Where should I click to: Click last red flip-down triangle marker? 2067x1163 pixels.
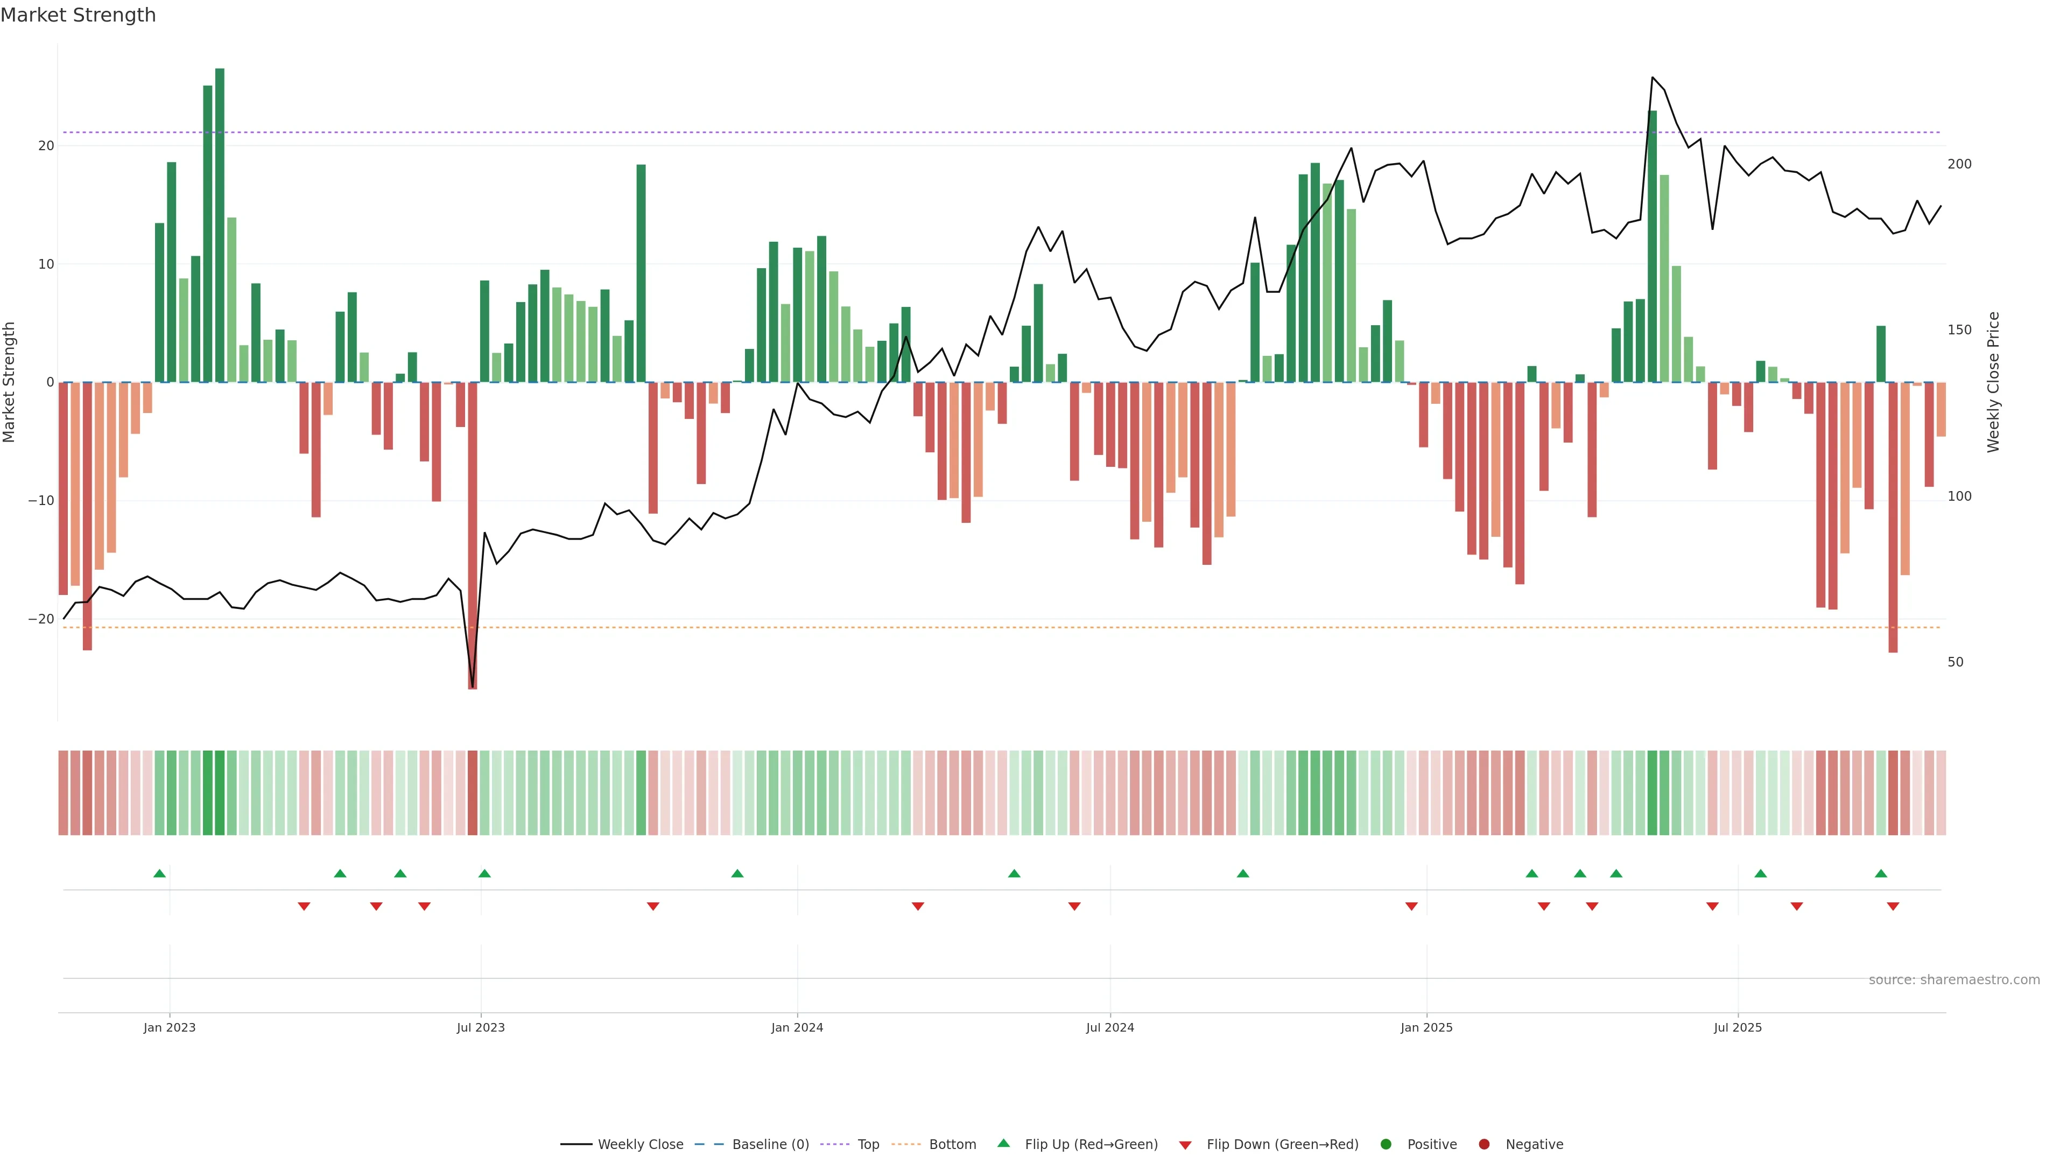point(1893,906)
